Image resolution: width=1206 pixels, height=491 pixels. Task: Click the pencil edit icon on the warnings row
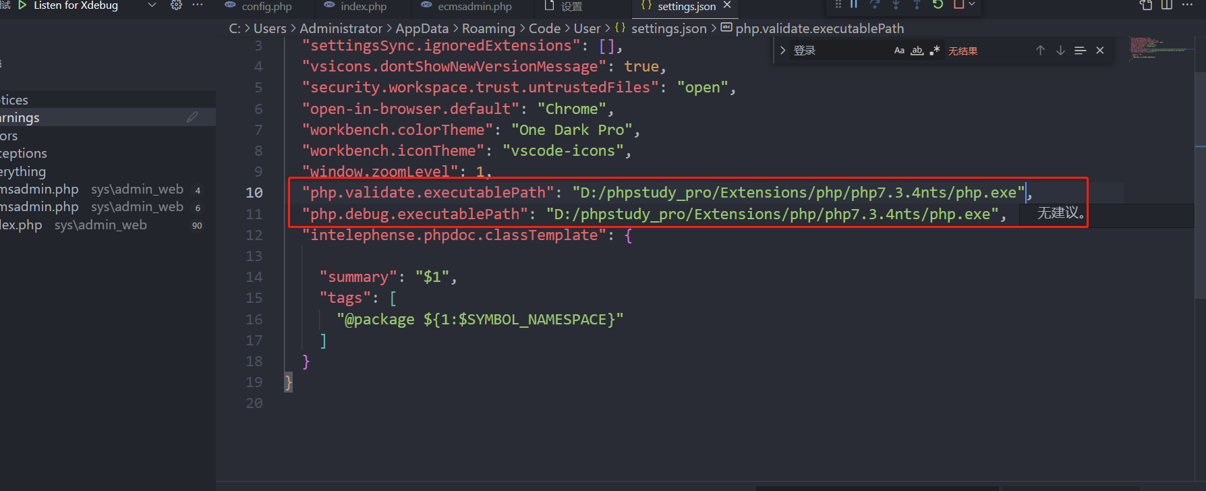point(192,117)
